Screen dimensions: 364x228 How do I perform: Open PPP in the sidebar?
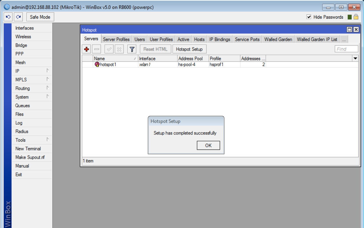click(x=31, y=54)
